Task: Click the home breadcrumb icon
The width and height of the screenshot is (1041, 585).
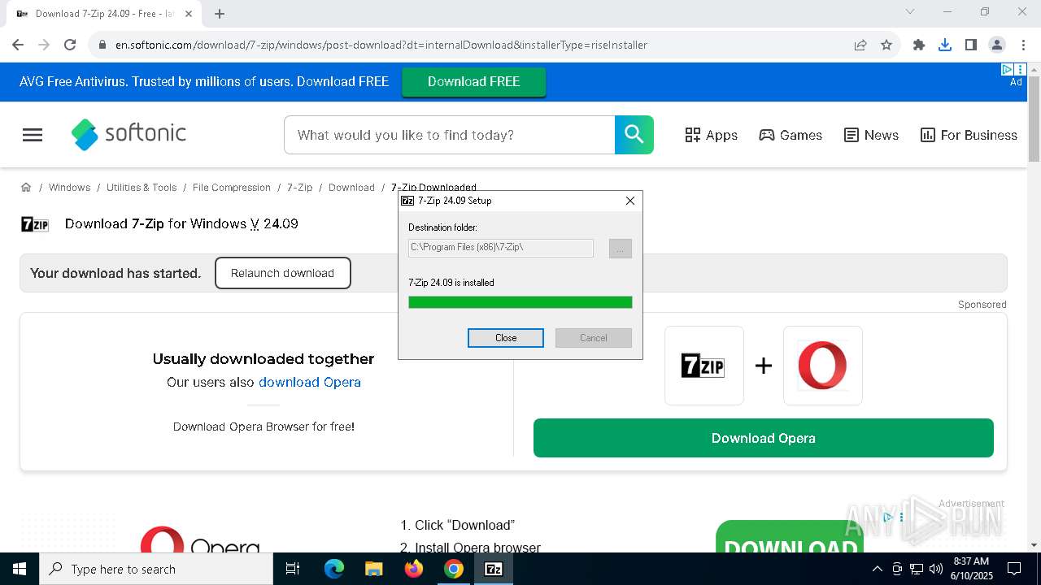Action: 26,187
